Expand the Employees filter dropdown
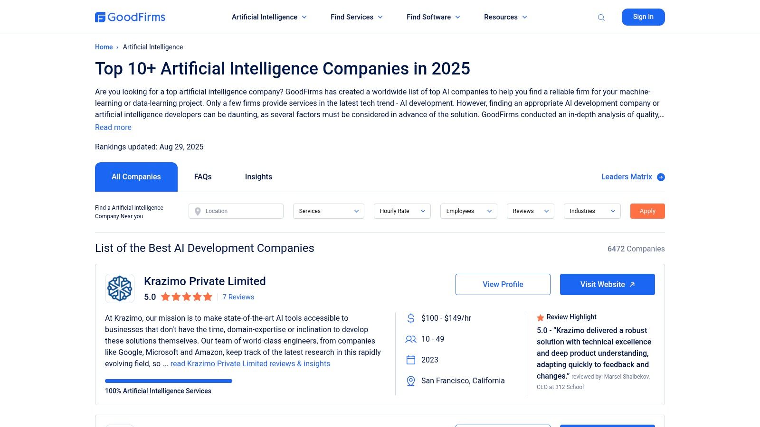 (469, 211)
